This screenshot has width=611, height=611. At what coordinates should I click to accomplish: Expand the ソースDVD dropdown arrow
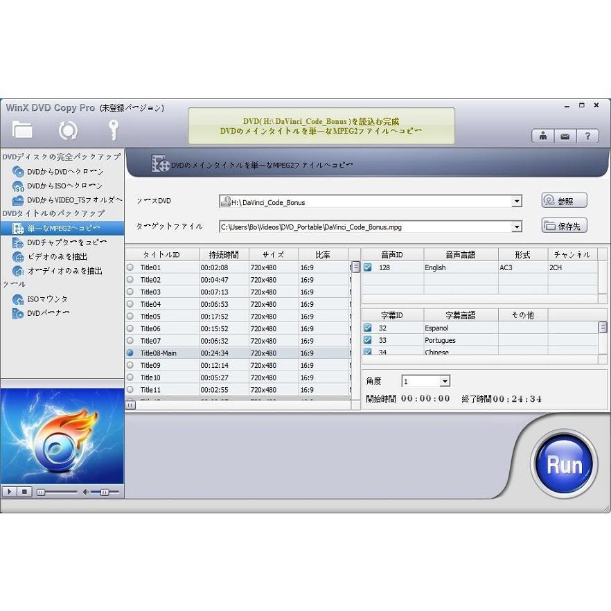click(517, 202)
